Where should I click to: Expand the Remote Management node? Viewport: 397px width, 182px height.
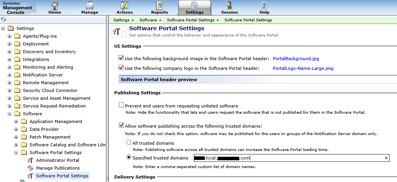pos(9,83)
